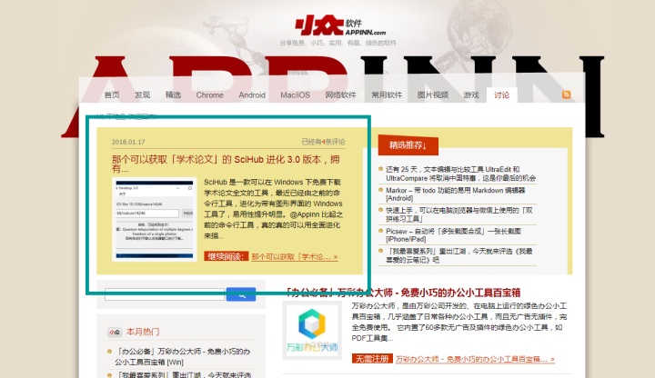
Task: Follow the 那个可以获取「学术论… » link
Action: point(295,257)
